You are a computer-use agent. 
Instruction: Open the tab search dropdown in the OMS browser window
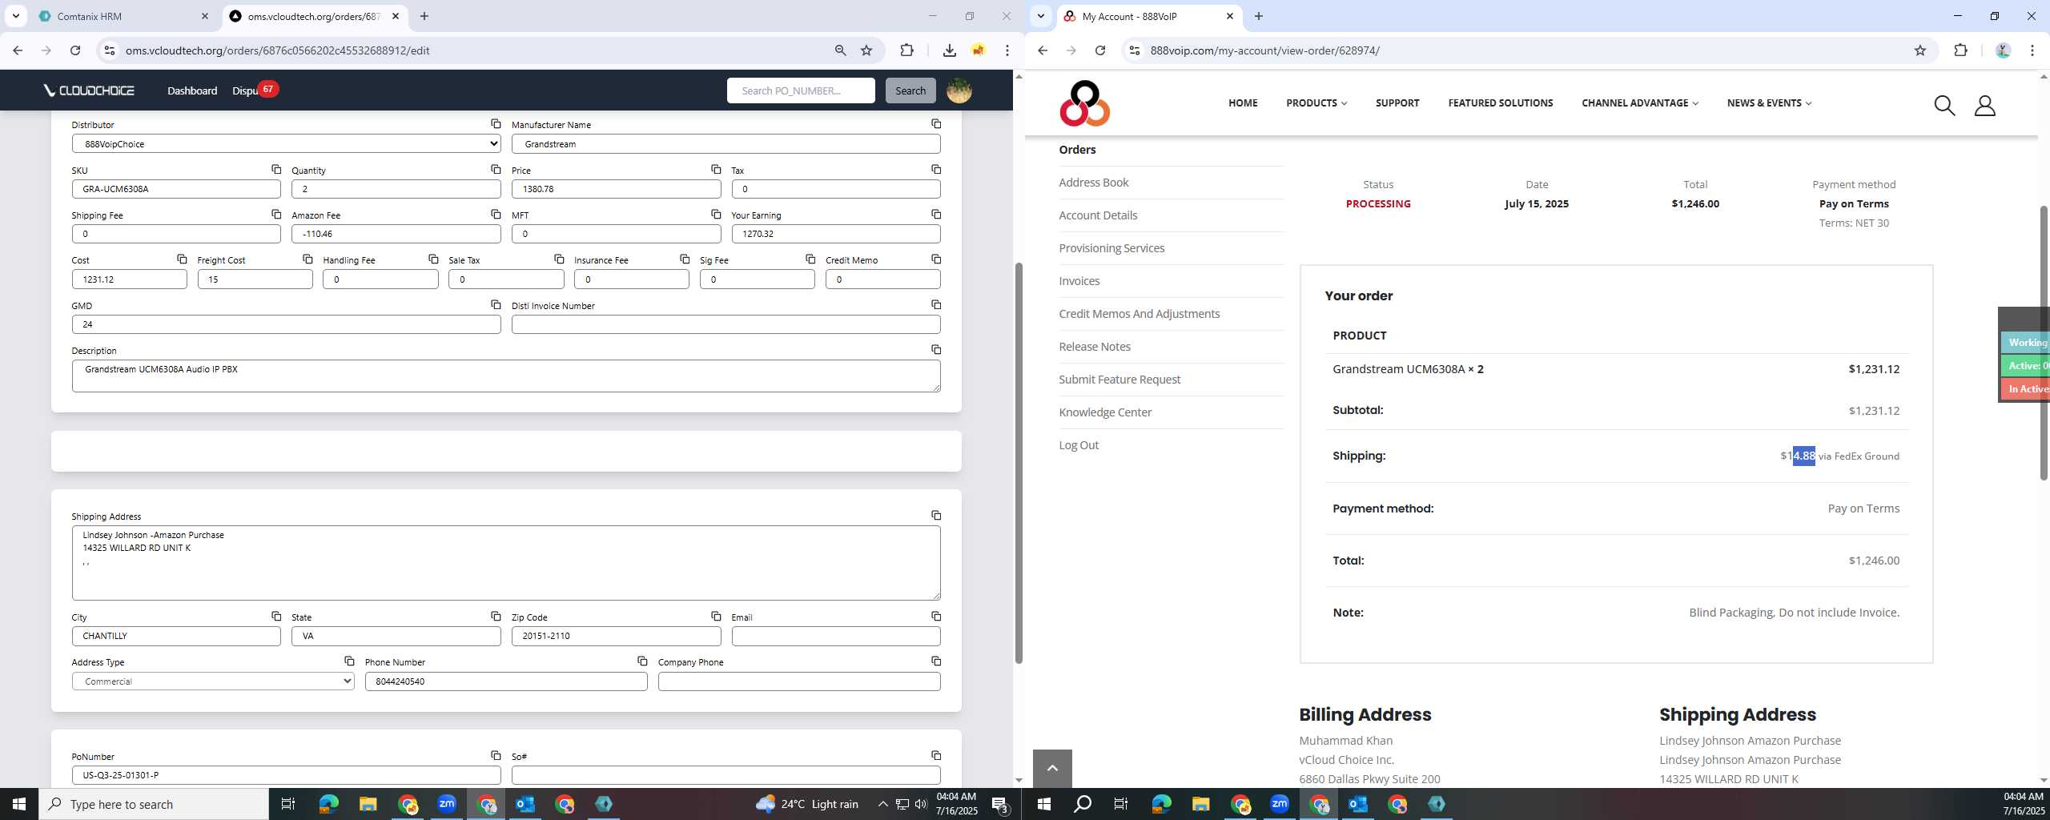(x=15, y=16)
